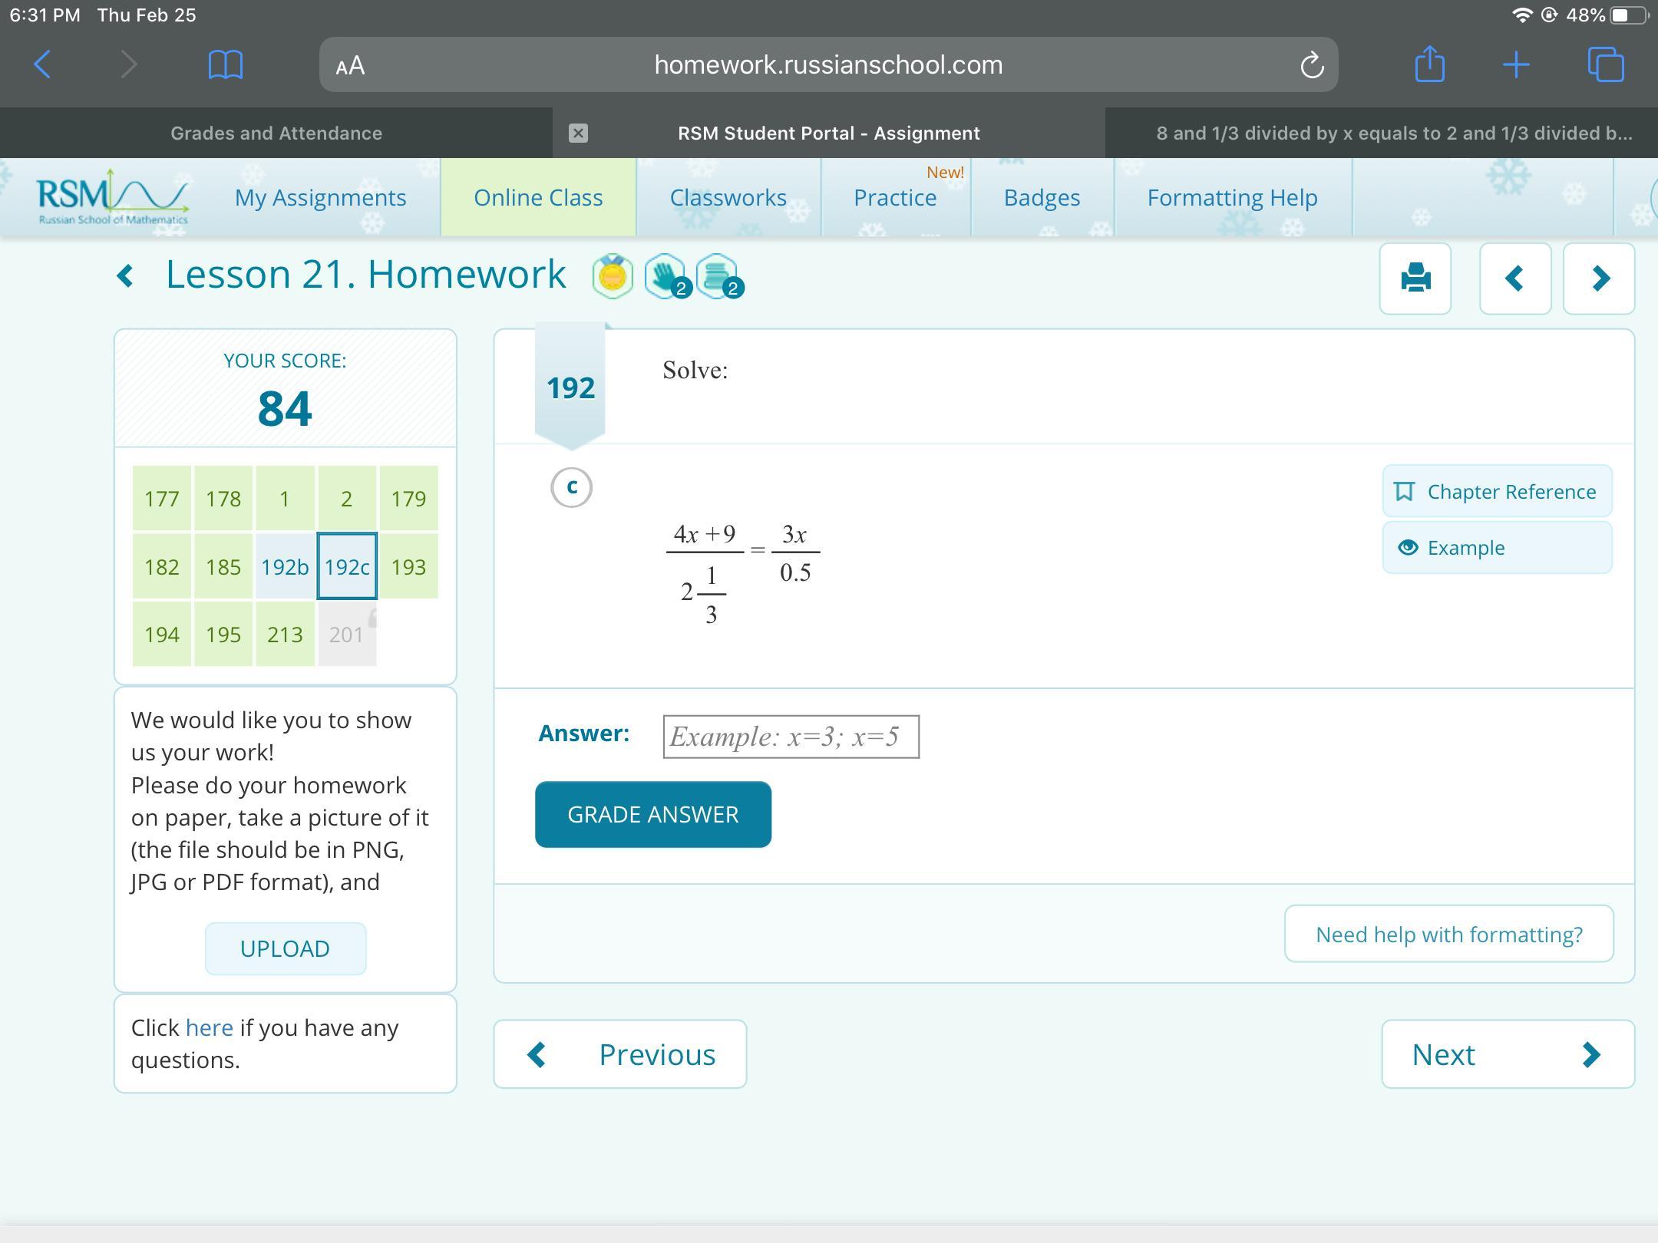The width and height of the screenshot is (1658, 1243).
Task: Click the printer icon button
Action: click(1415, 279)
